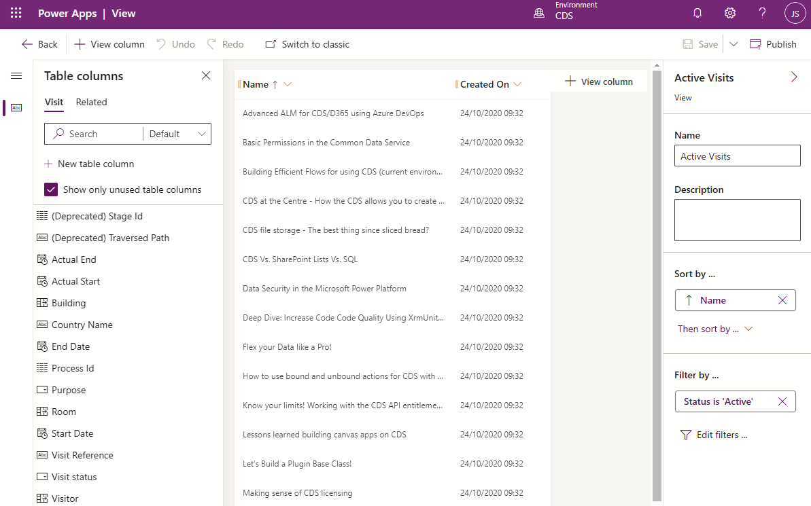Select the (Deprecated) Traversed Path column

(110, 238)
